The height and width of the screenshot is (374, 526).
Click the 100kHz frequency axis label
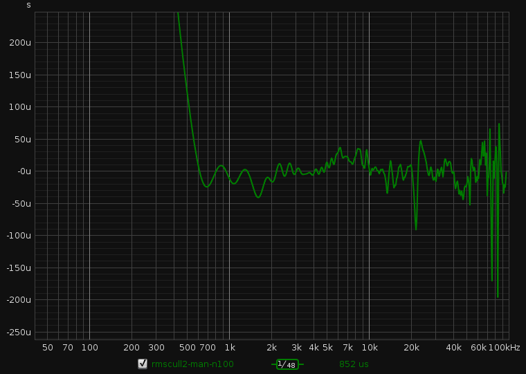tap(504, 348)
